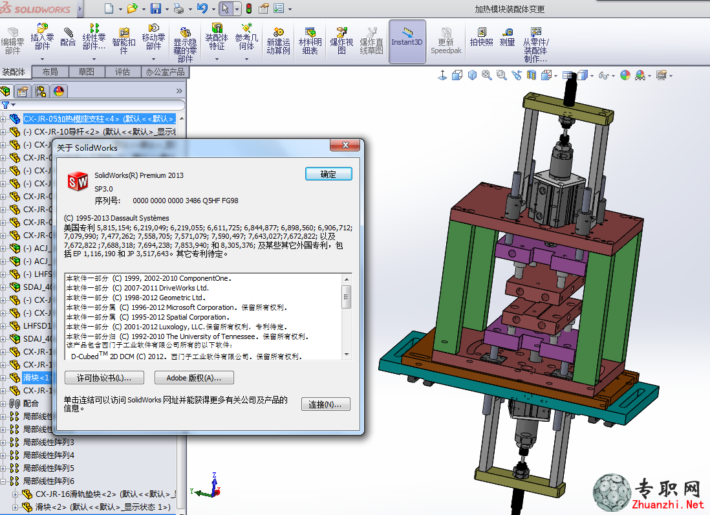Viewport: 710px width, 515px height.
Task: Select CX-JR-16滑轨垫块<2> tree item
Action: pos(105,494)
